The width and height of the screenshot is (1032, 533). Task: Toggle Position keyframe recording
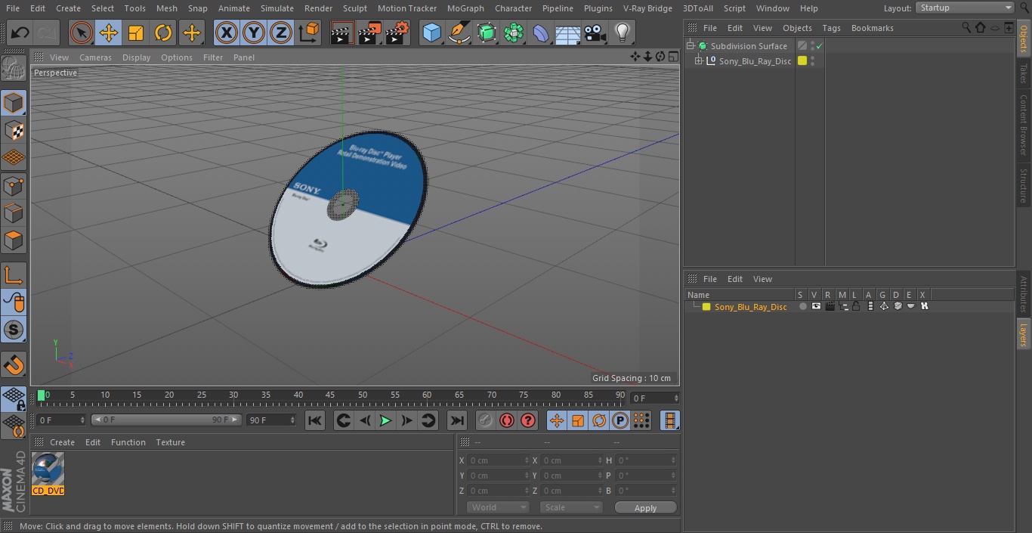[x=557, y=420]
